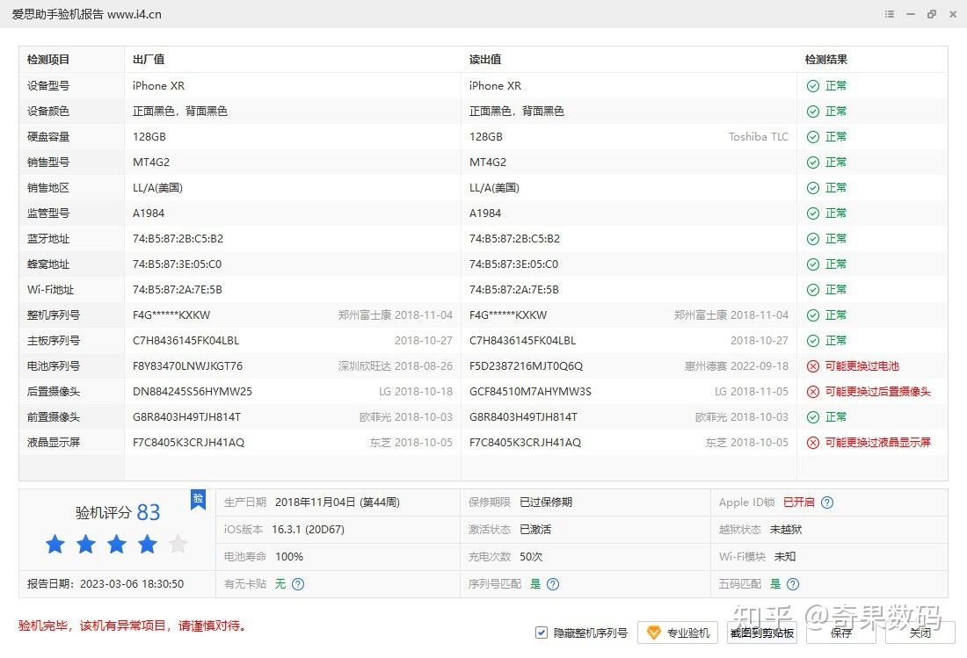This screenshot has height=658, width=967.
Task: Click the 保存 button
Action: (841, 633)
